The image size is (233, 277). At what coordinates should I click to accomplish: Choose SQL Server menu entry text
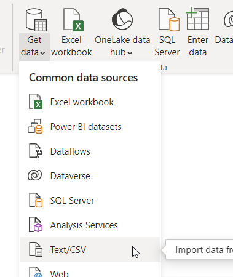73,201
